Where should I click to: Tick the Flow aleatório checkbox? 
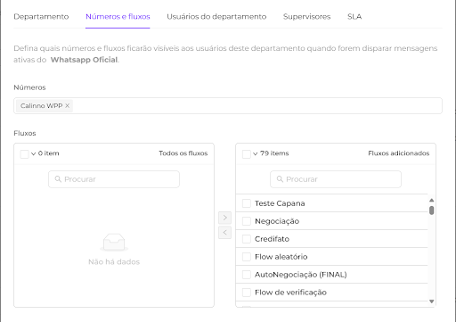(x=247, y=257)
